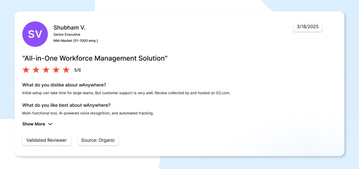
Task: Click the initial setup dislike answer text
Action: (126, 93)
